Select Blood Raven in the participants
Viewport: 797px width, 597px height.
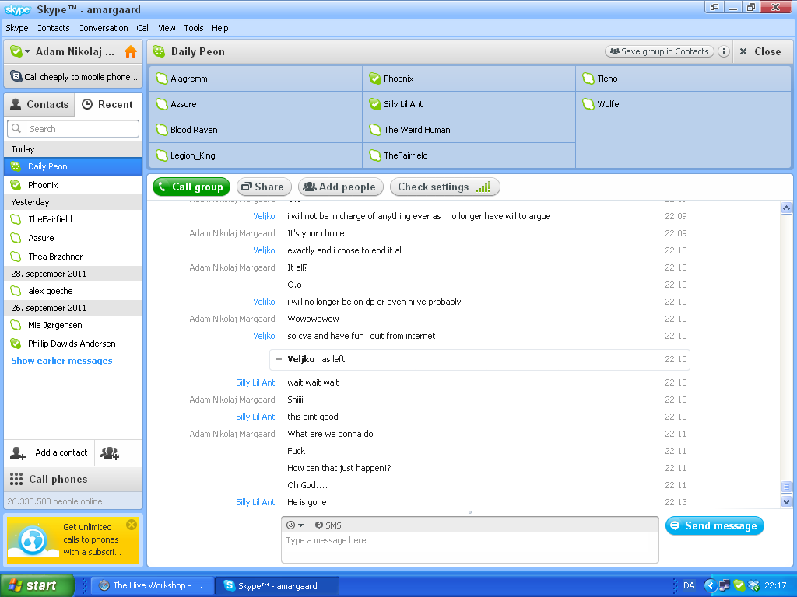point(255,130)
